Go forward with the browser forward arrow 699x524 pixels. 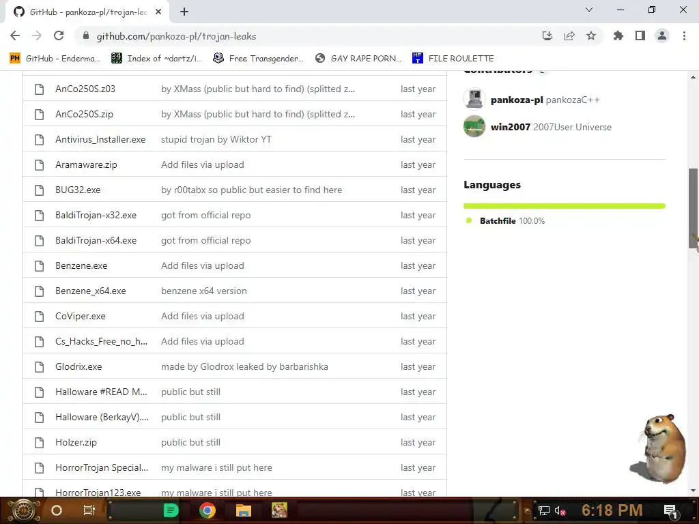click(x=37, y=35)
